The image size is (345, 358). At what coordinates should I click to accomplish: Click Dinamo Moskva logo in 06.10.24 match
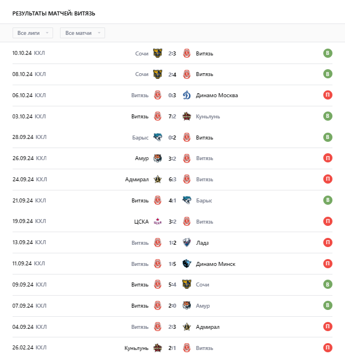pos(186,96)
